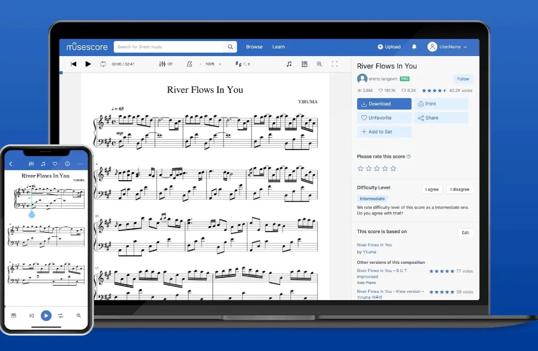Click Add to Set

384,132
